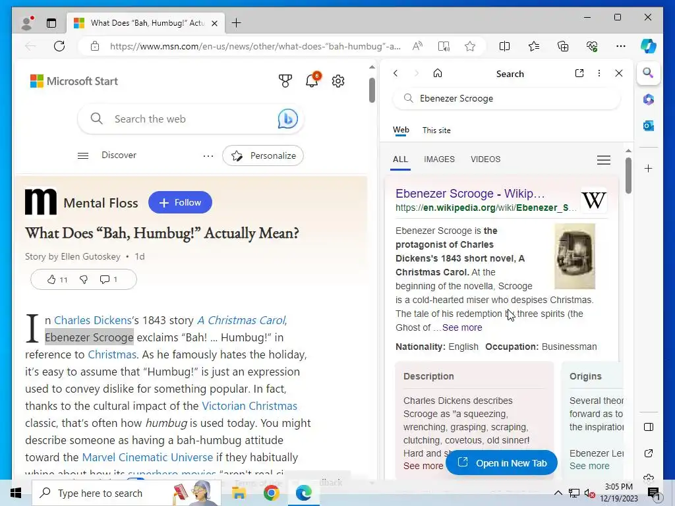Show more navigation options ellipsis
Viewport: 675px width, 506px height.
[208, 155]
